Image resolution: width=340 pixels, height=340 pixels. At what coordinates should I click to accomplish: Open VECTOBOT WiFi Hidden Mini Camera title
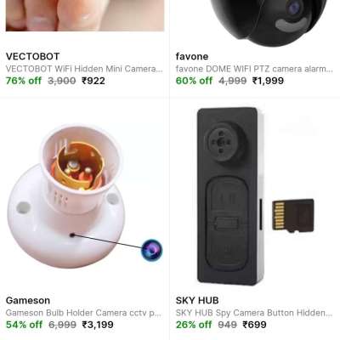[84, 69]
